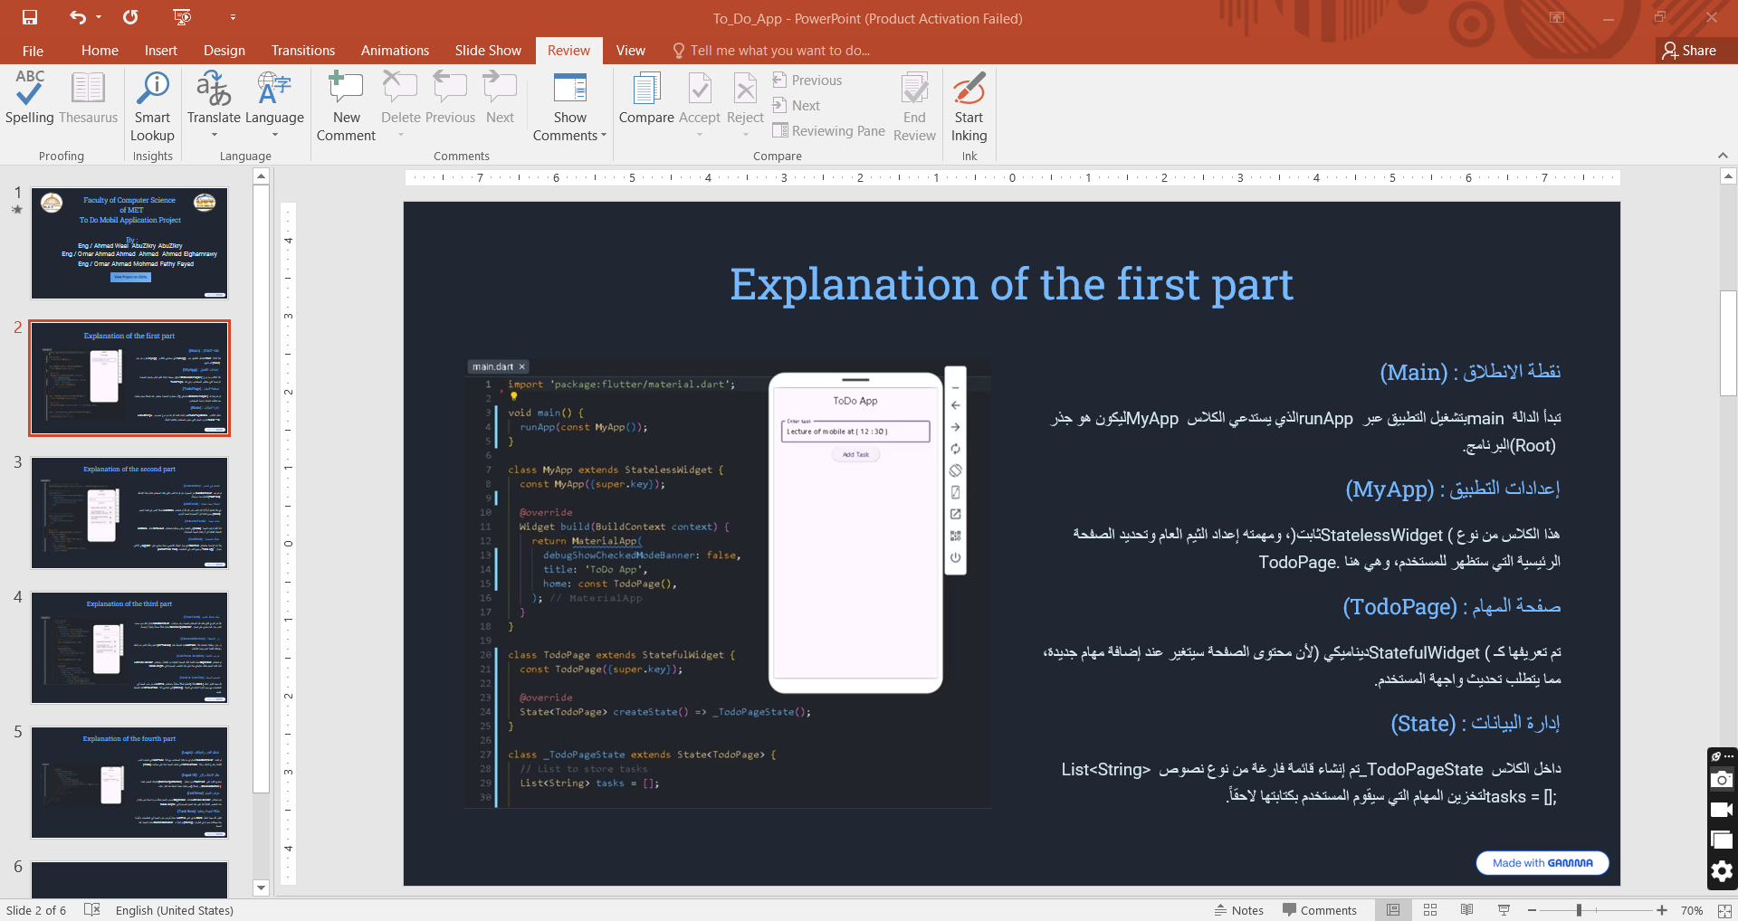This screenshot has width=1738, height=921.
Task: Open the Language dropdown
Action: click(274, 136)
